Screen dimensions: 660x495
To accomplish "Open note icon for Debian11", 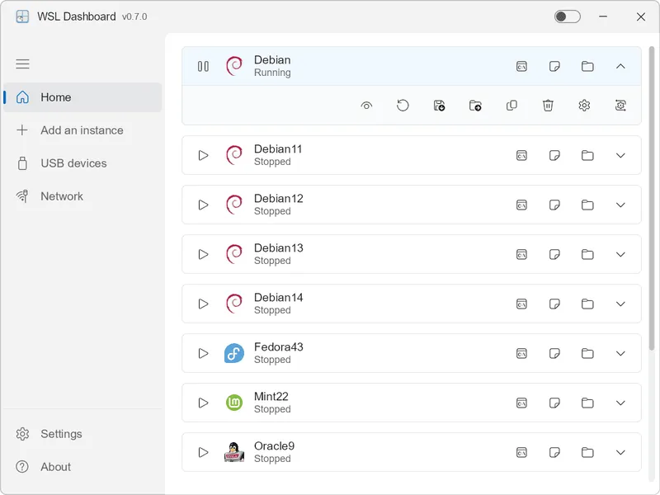I will (x=554, y=156).
